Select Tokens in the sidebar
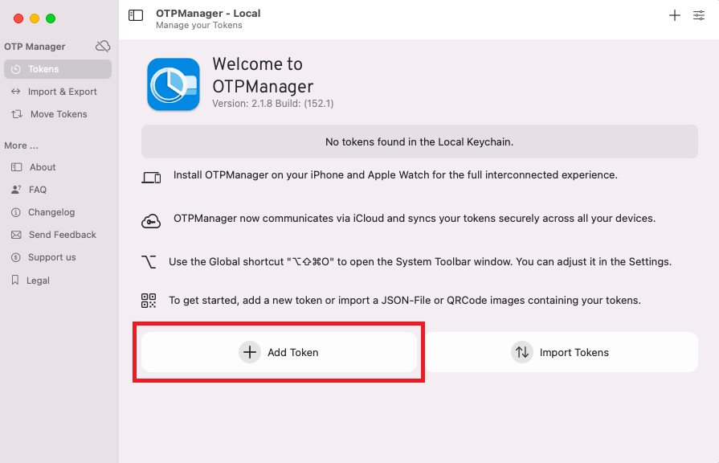This screenshot has height=463, width=719. tap(58, 69)
